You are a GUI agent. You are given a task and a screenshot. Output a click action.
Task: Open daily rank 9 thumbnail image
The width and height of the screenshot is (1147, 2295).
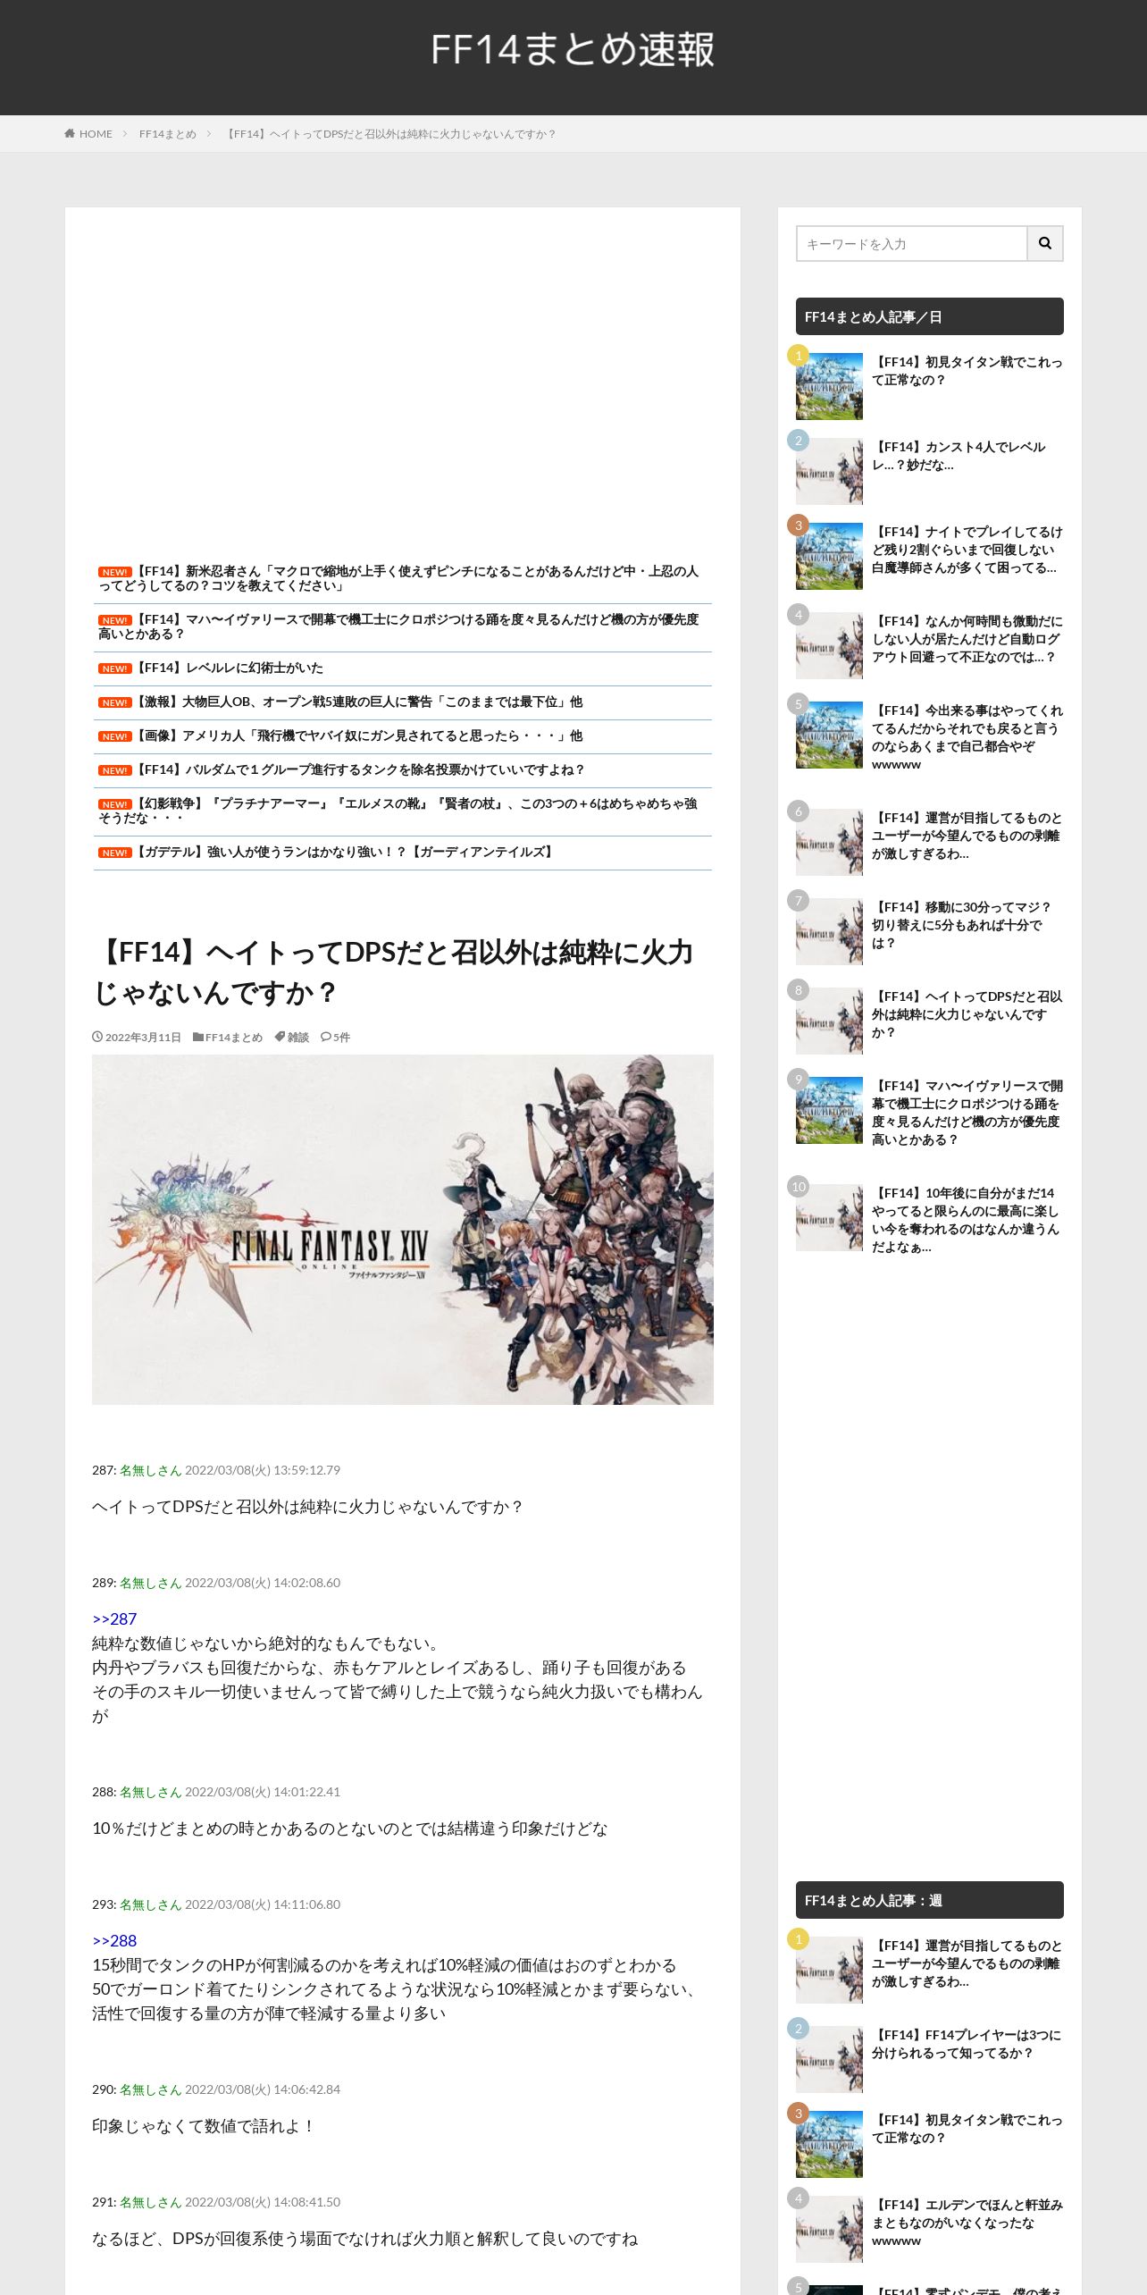click(x=829, y=1110)
